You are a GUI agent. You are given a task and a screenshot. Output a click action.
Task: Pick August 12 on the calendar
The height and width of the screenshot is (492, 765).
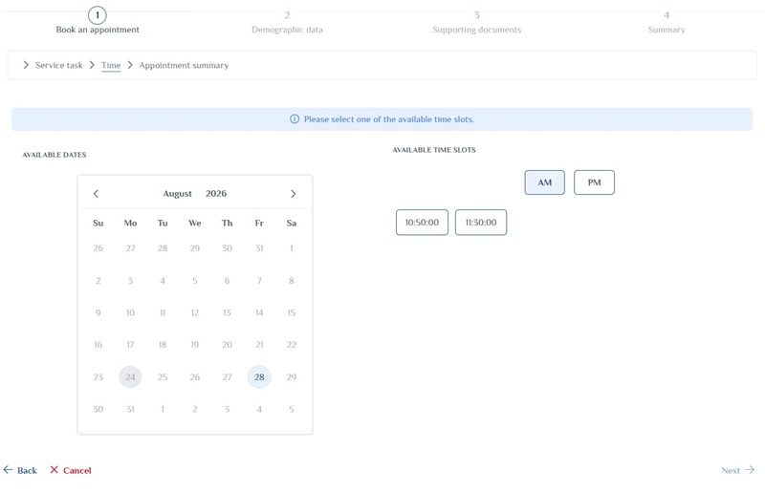195,312
